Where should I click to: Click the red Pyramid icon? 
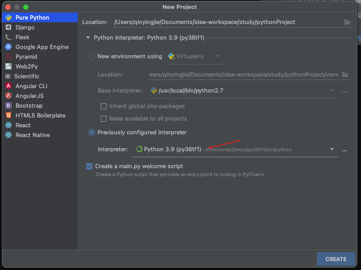[x=8, y=56]
